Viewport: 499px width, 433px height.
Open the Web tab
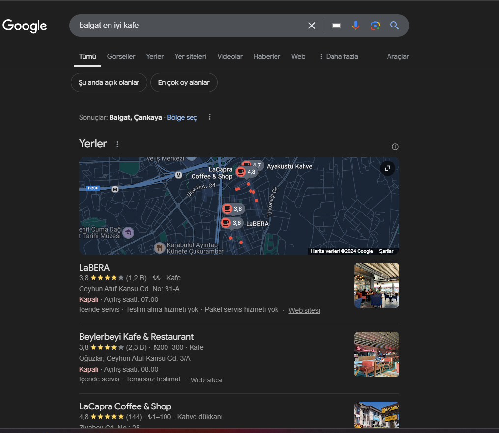[298, 56]
